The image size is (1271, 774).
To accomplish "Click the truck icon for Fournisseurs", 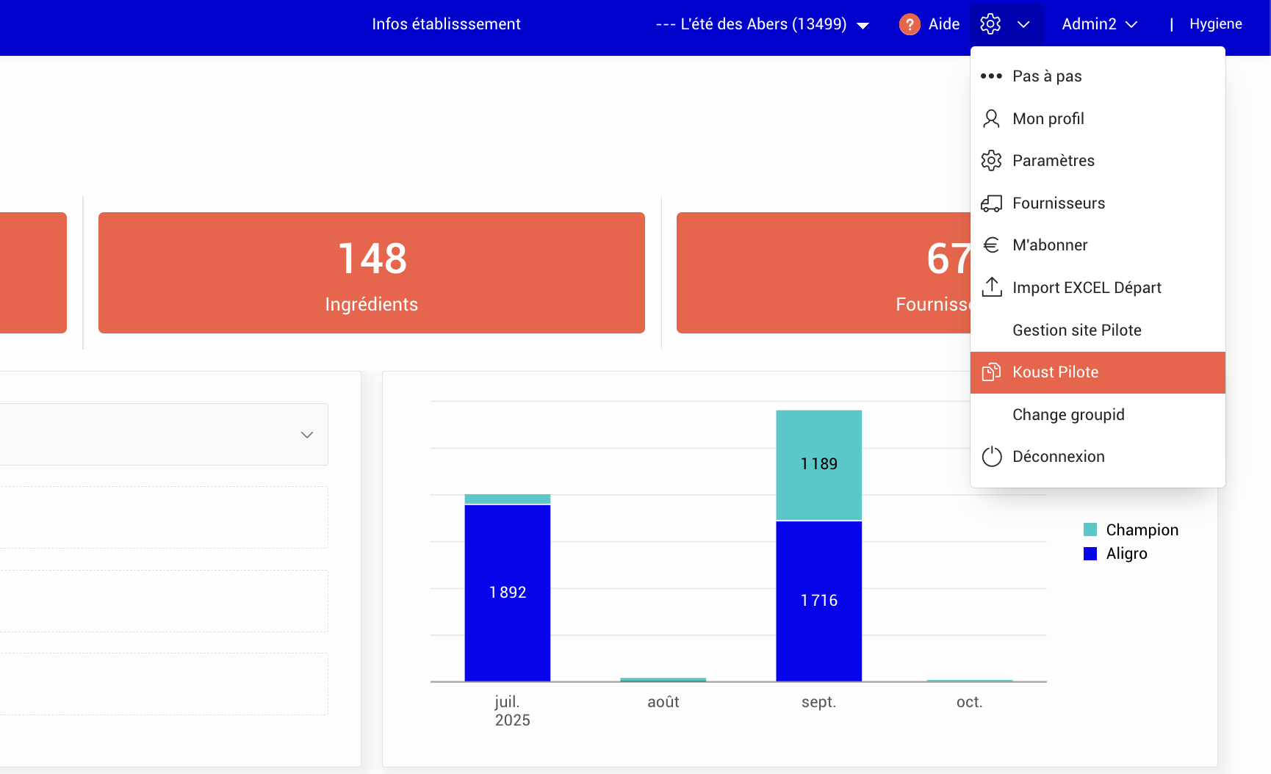I will click(991, 203).
